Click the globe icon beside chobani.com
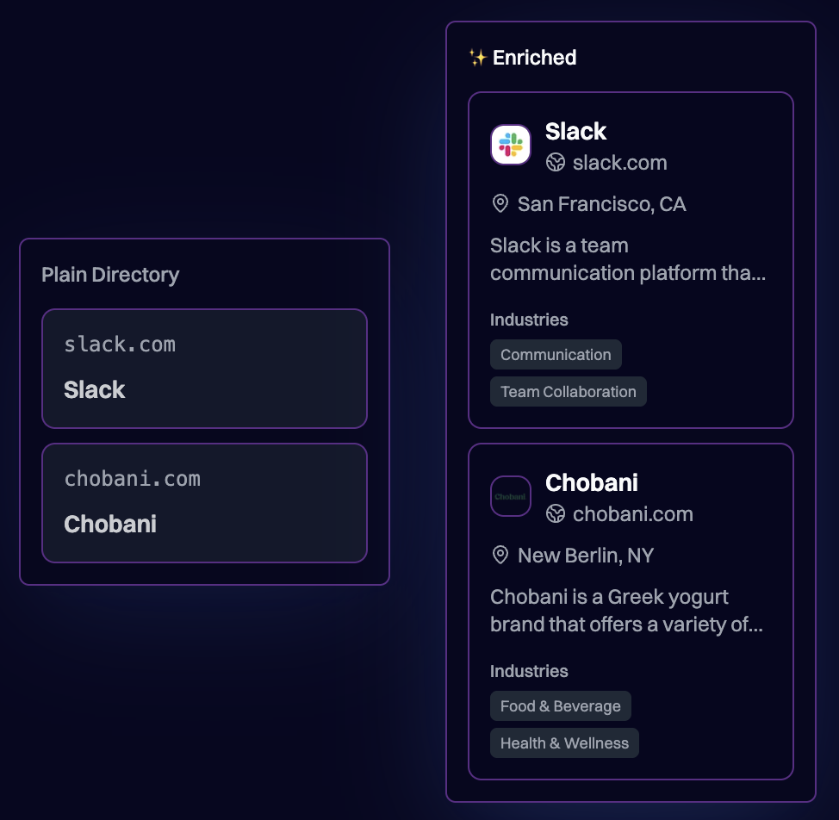This screenshot has height=820, width=839. click(x=556, y=514)
